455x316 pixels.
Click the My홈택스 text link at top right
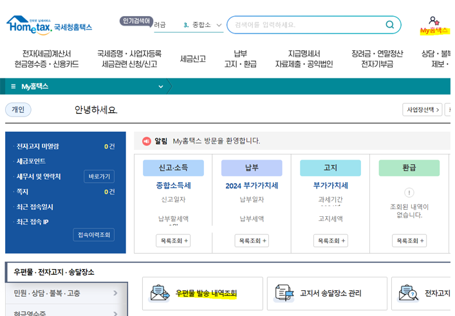[434, 30]
